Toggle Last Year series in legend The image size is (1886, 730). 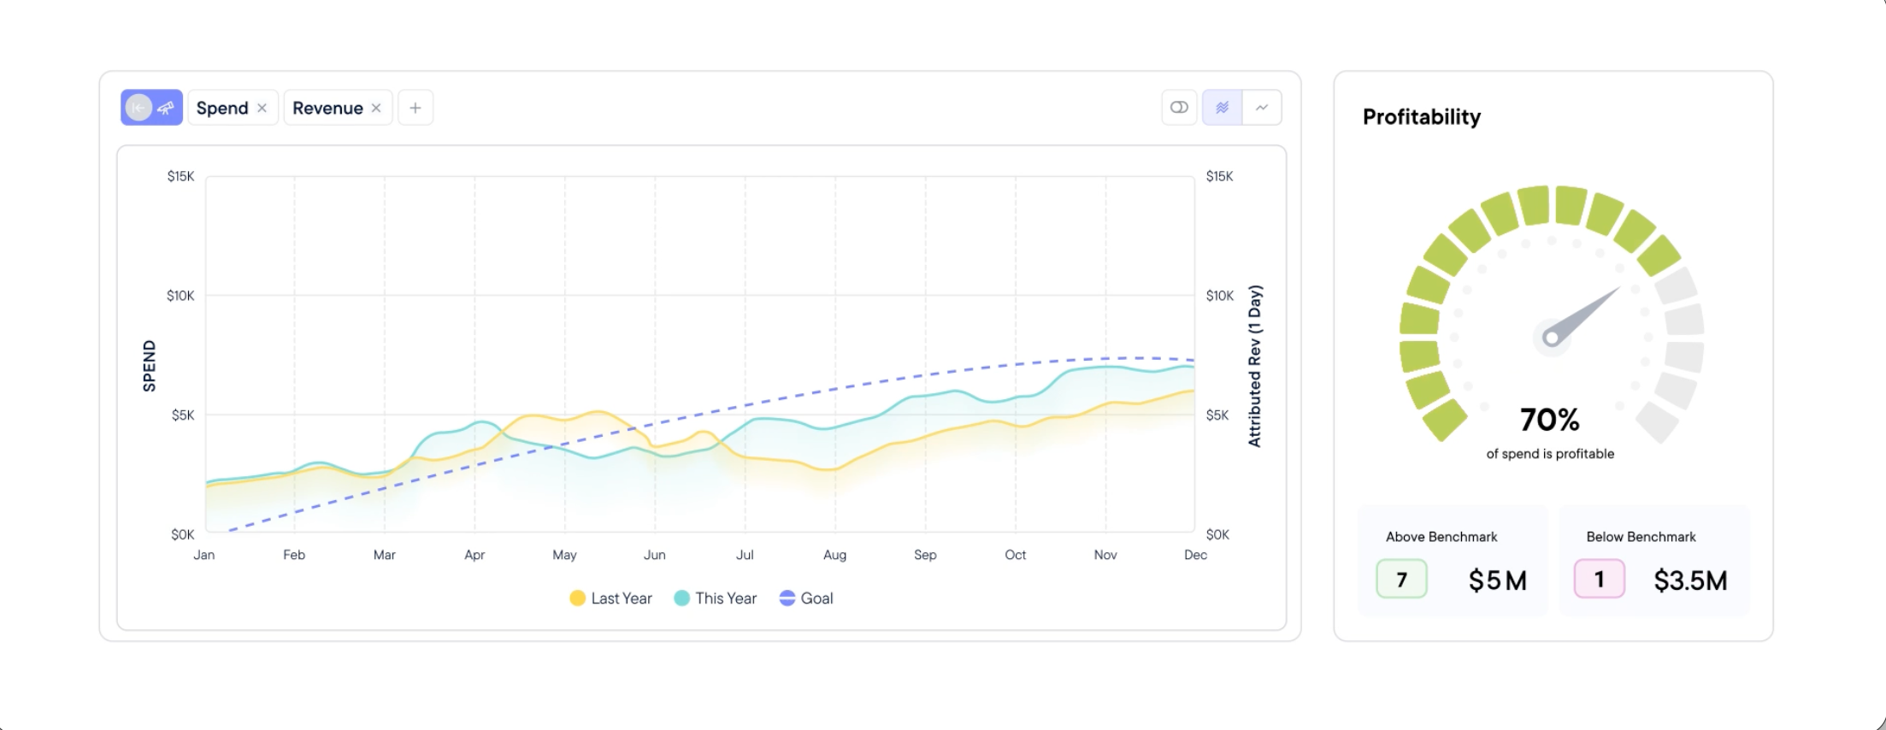611,598
